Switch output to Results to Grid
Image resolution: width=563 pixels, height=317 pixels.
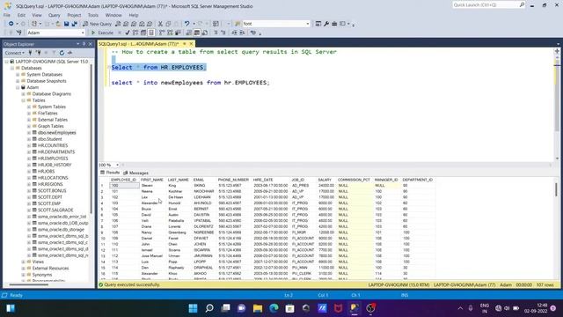pyautogui.click(x=197, y=33)
